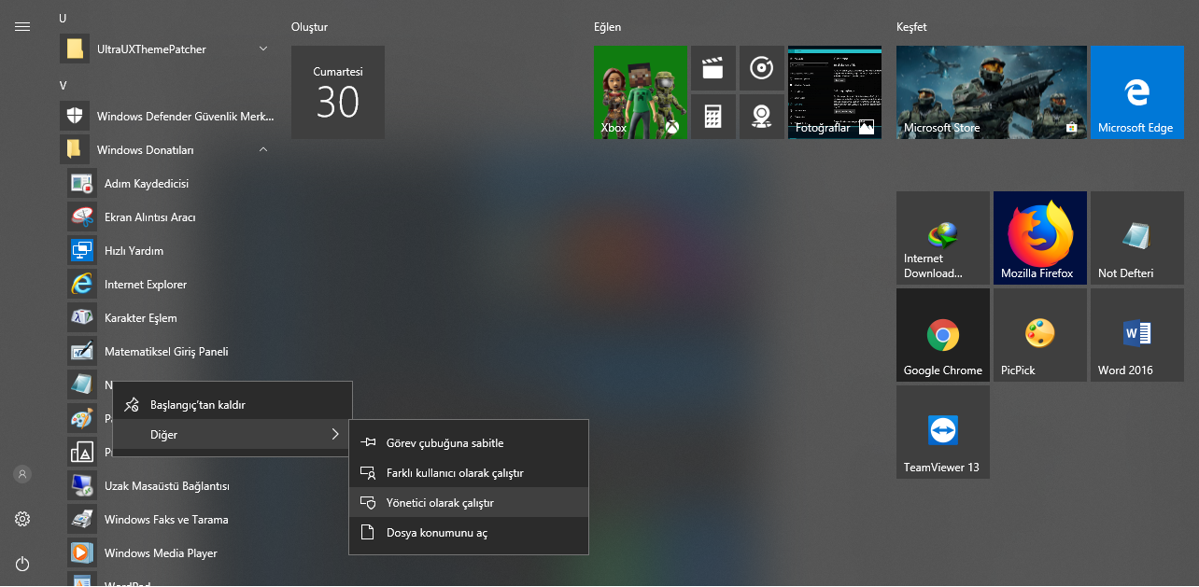Open the Maps tile
This screenshot has height=587, width=1199.
point(762,116)
